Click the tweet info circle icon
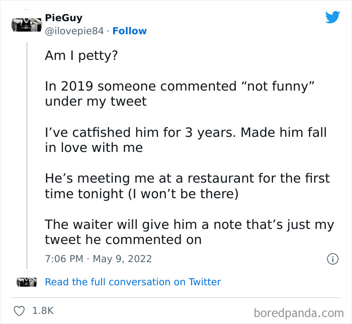The height and width of the screenshot is (324, 352). tap(332, 259)
